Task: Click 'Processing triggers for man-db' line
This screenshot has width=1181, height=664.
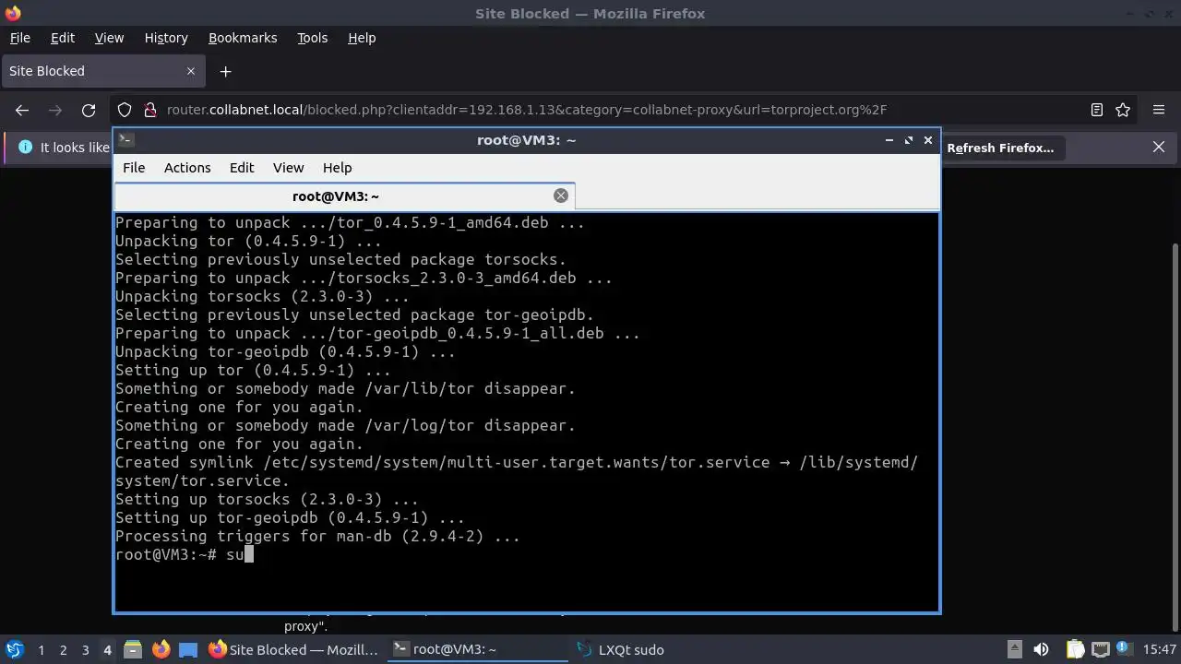Action: tap(317, 536)
